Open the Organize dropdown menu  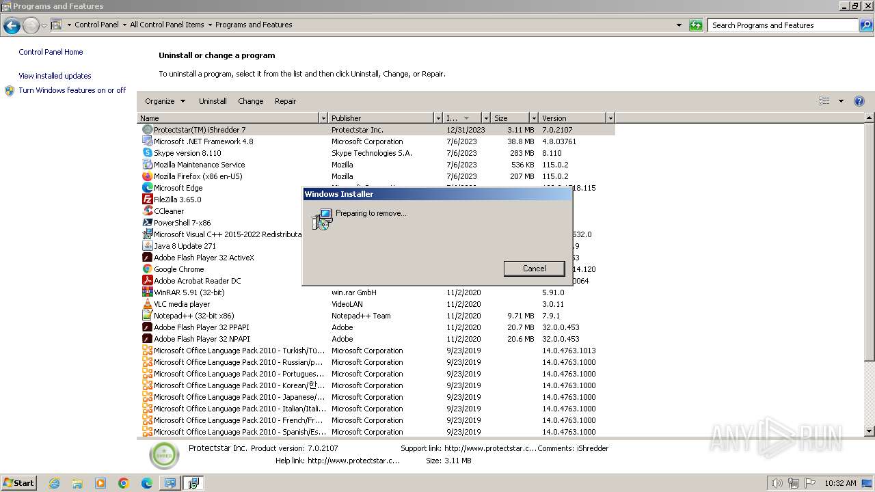click(x=165, y=101)
